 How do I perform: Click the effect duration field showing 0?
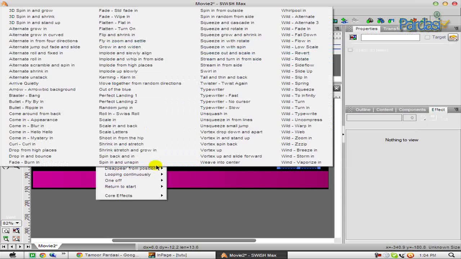coord(409,118)
